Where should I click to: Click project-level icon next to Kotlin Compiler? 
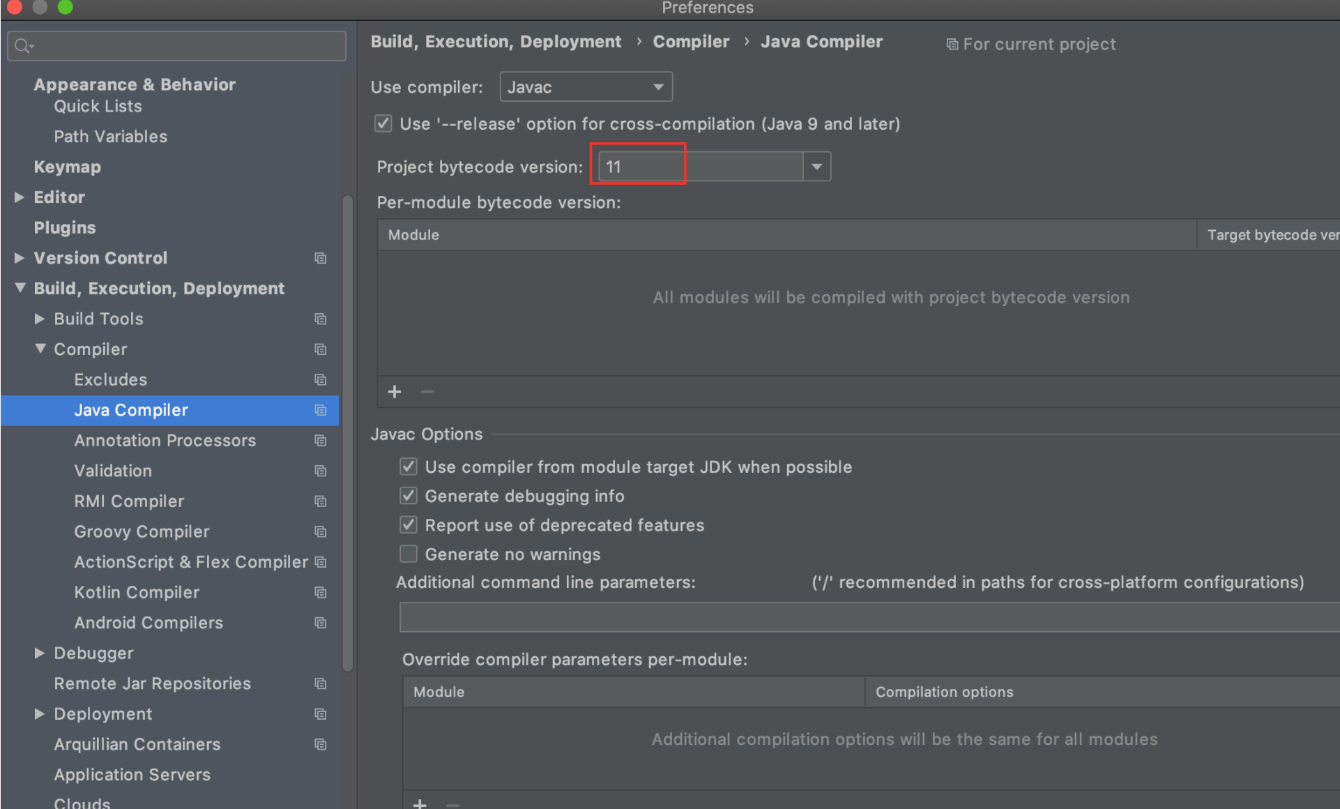click(x=320, y=592)
